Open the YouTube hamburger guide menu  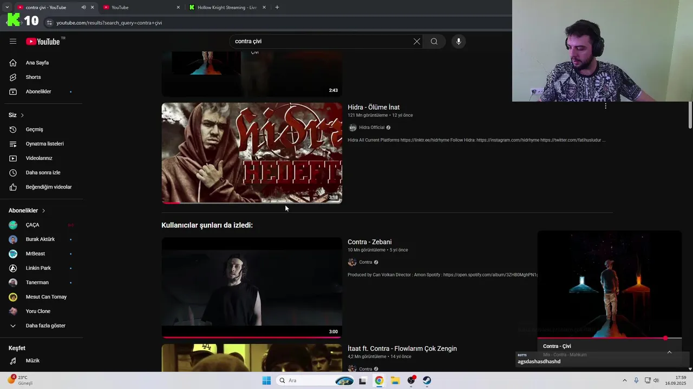[13, 41]
